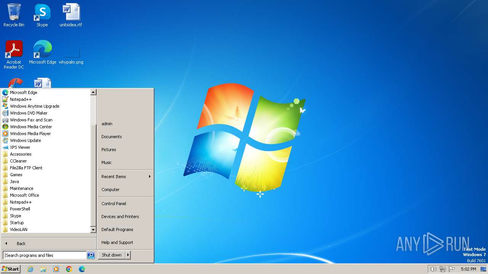488x274 pixels.
Task: Expand the Microsoft Office folder
Action: (24, 195)
